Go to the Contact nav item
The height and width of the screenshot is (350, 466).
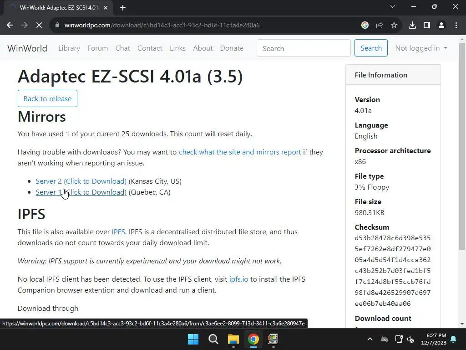tap(150, 48)
